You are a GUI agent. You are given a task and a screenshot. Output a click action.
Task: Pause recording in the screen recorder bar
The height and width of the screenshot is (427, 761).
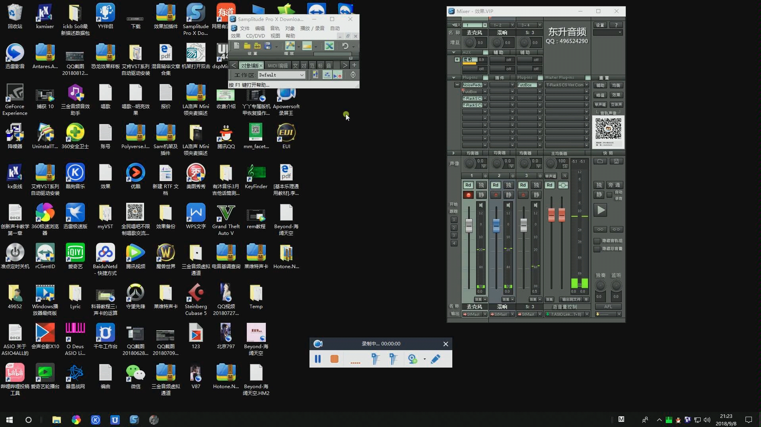point(318,358)
